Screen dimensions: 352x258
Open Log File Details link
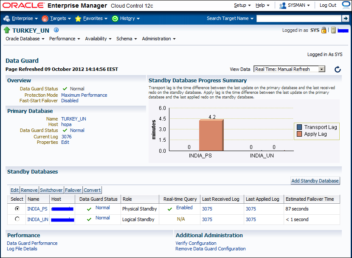pos(22,249)
